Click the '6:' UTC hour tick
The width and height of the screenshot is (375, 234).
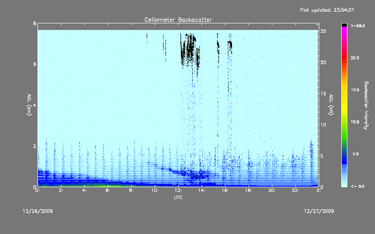tap(108, 190)
